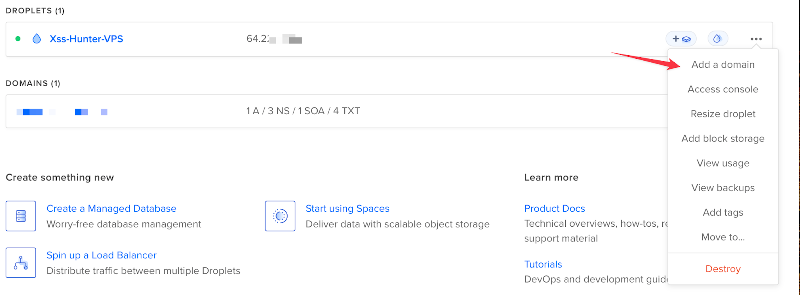800x295 pixels.
Task: Choose Access console from menu
Action: (723, 89)
